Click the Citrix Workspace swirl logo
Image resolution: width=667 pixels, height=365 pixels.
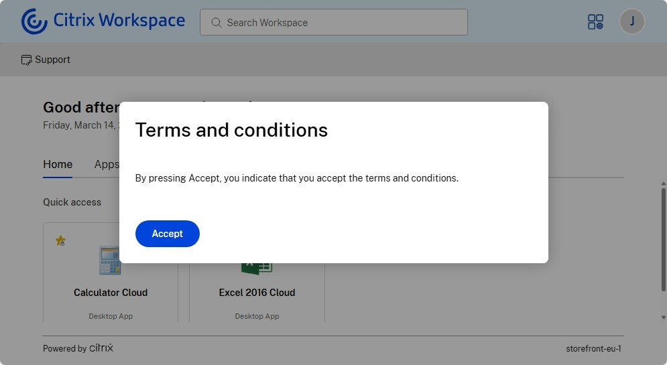(34, 21)
